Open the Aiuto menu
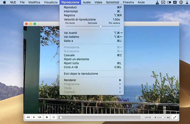The width and height of the screenshot is (190, 124). (141, 2)
